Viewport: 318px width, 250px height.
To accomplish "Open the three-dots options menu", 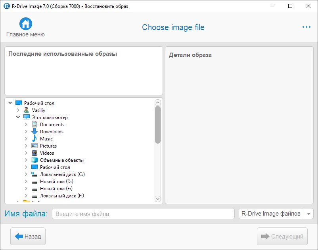I will [x=306, y=27].
